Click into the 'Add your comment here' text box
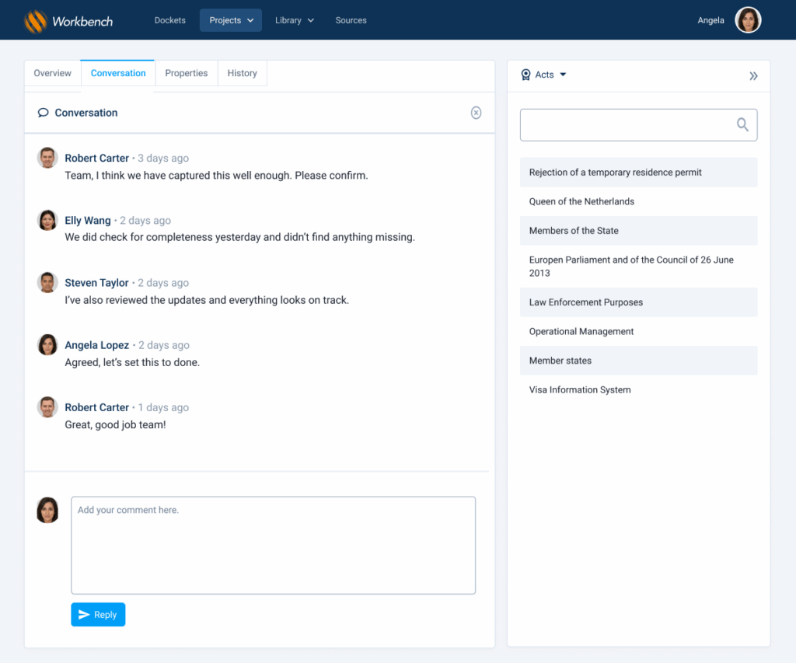 click(273, 545)
